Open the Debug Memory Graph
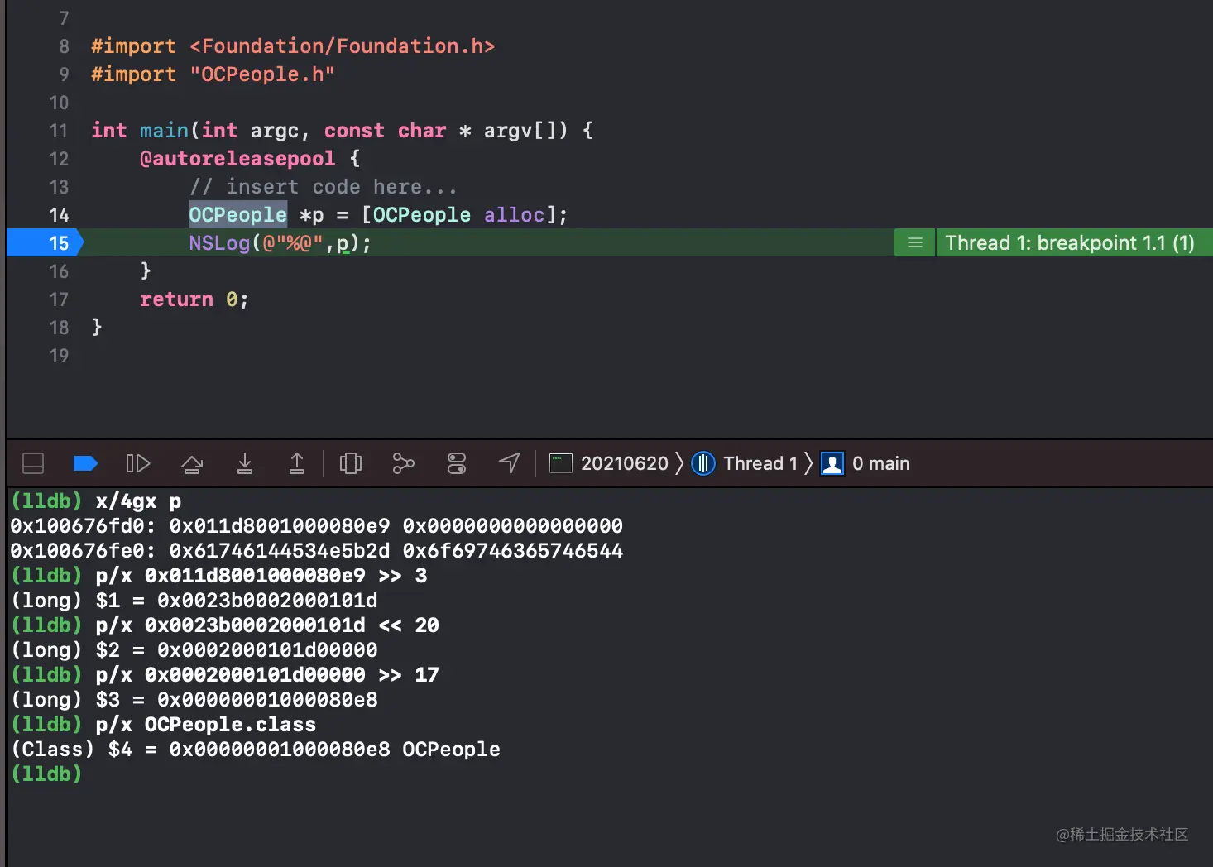Viewport: 1213px width, 867px height. (x=403, y=463)
